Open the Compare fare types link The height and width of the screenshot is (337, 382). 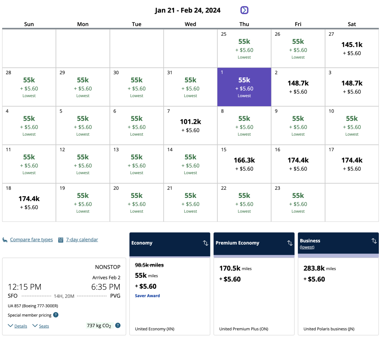point(31,240)
